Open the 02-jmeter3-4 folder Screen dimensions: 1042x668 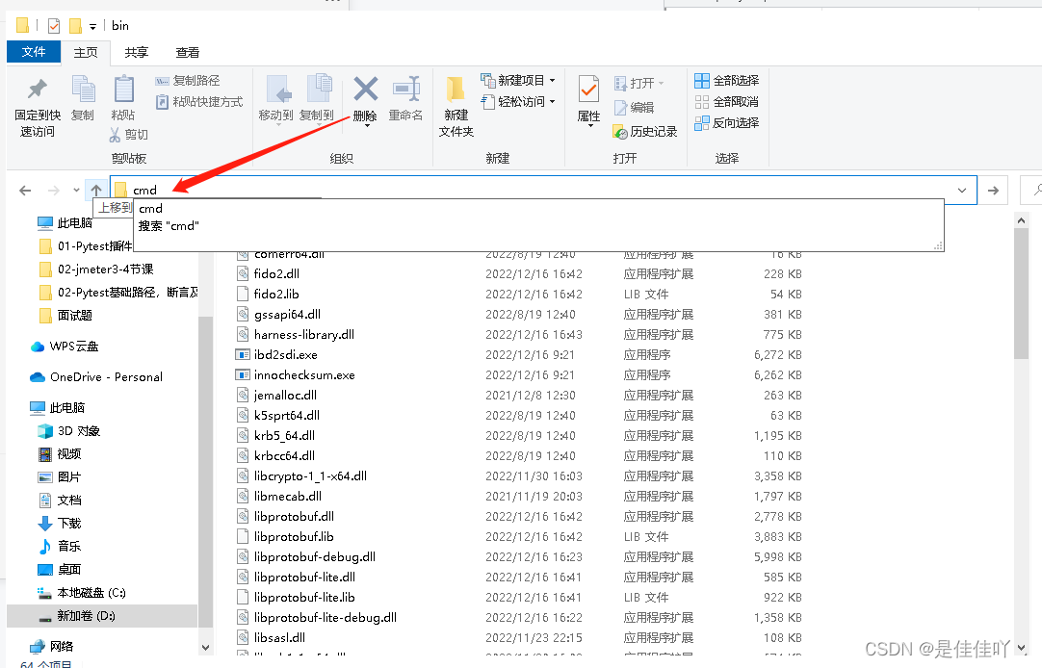tap(96, 269)
